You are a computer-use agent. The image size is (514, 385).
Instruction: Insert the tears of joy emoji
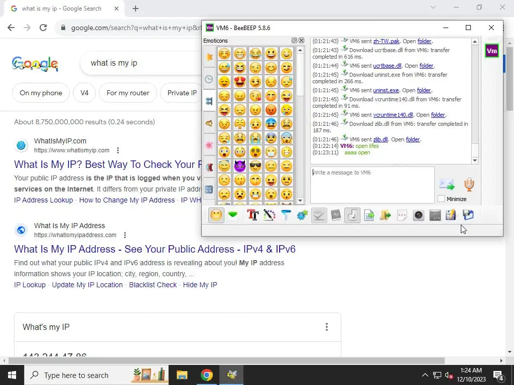255,53
